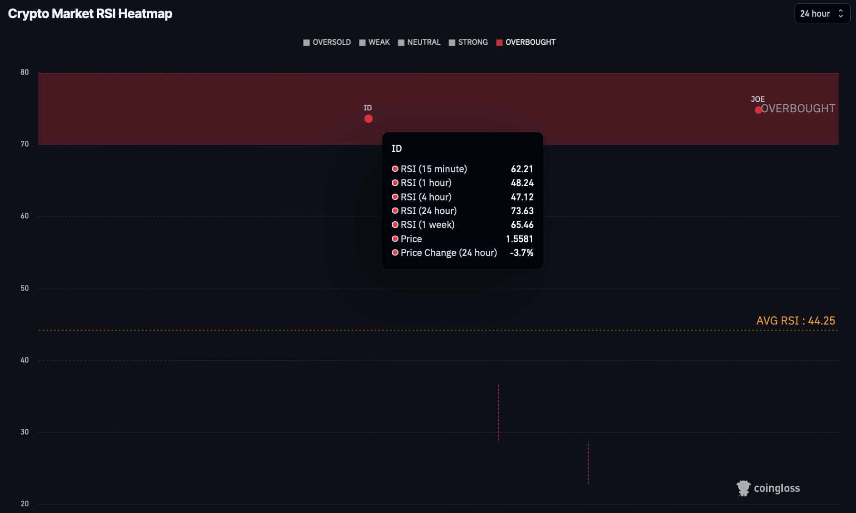The width and height of the screenshot is (856, 513).
Task: Open the 24 hour timeframe dropdown
Action: 822,13
